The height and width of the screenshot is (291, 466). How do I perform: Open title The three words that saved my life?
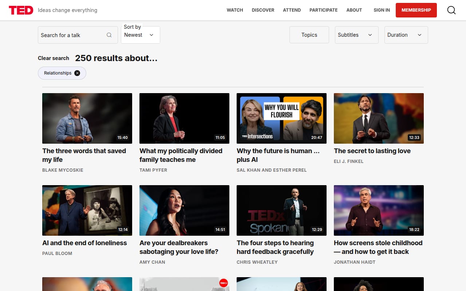[x=84, y=155]
